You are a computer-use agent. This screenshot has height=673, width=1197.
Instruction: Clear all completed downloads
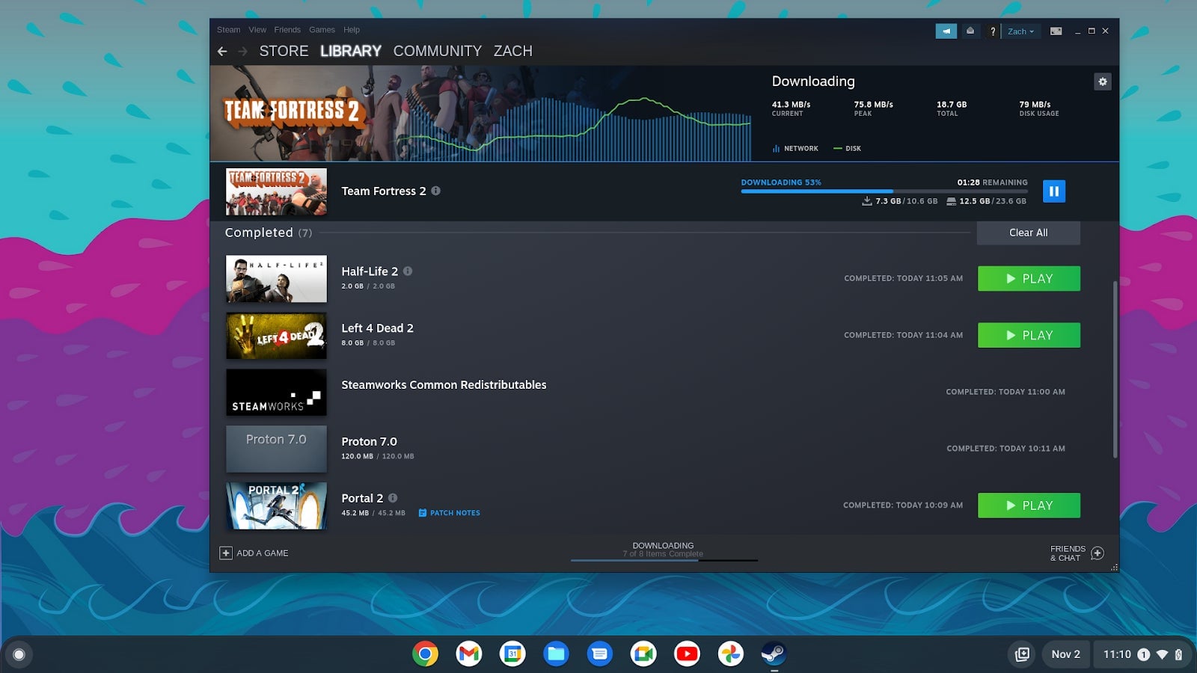[1028, 233]
